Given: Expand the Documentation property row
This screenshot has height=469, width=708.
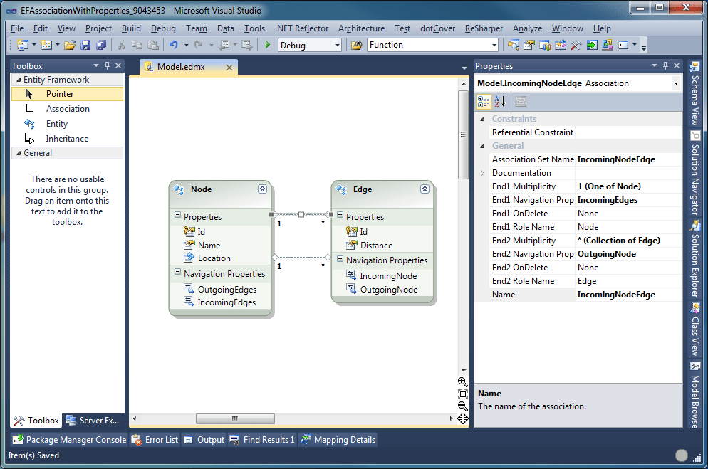Looking at the screenshot, I should coord(482,173).
